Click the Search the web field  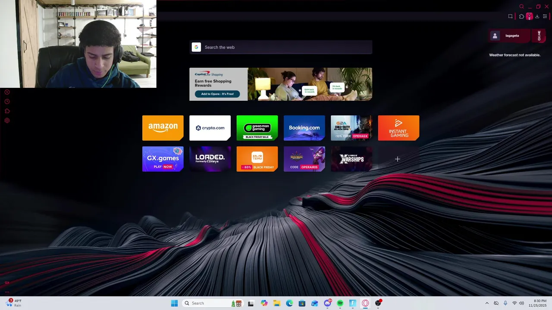(x=281, y=47)
